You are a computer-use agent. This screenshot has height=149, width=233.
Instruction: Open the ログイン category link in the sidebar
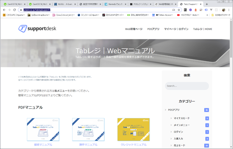[x=178, y=132]
